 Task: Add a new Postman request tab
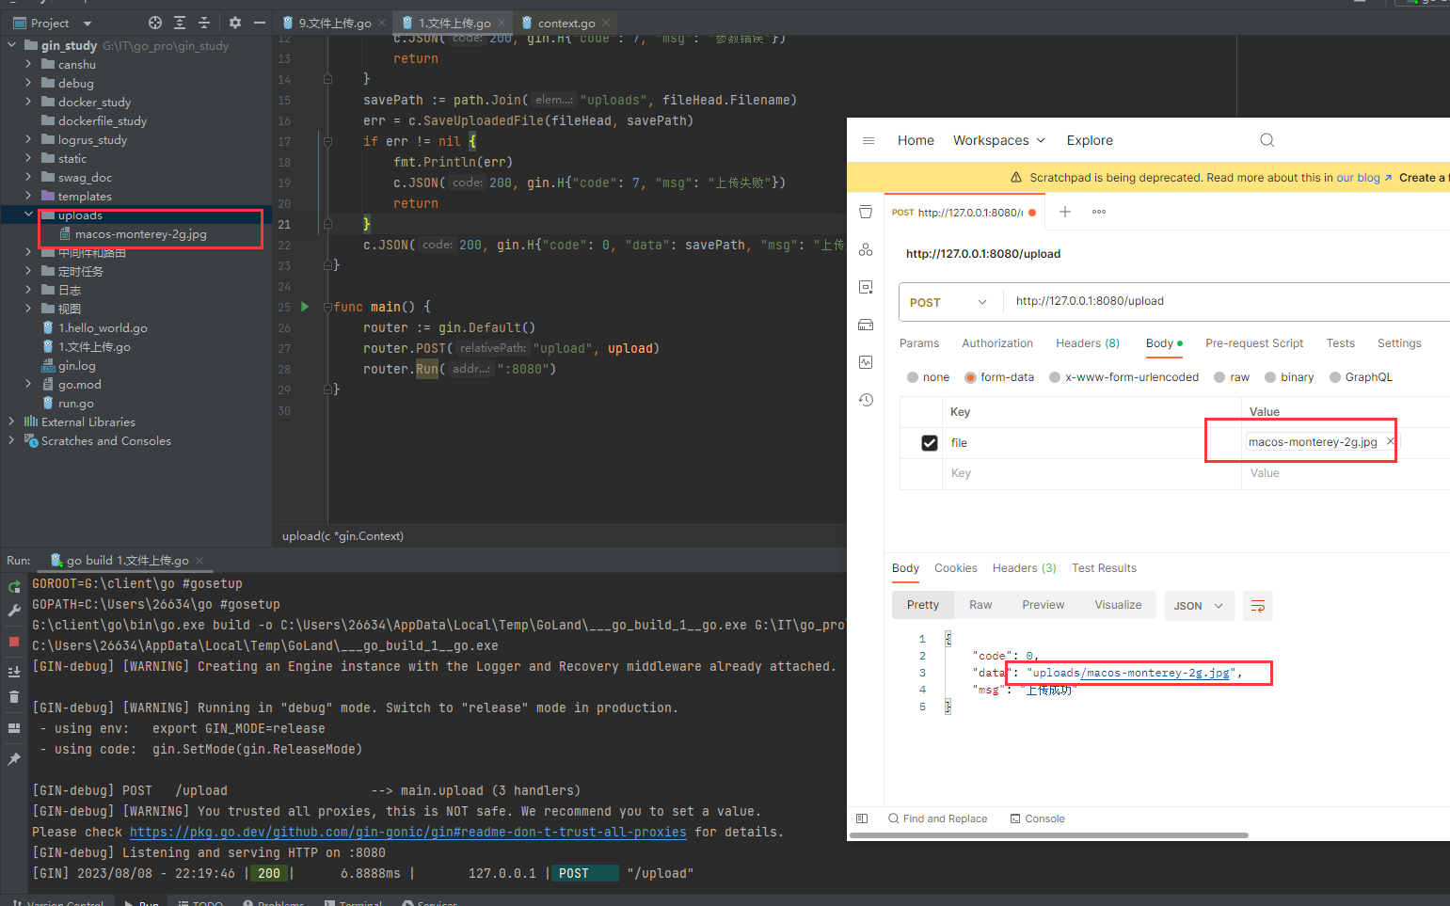pyautogui.click(x=1065, y=212)
